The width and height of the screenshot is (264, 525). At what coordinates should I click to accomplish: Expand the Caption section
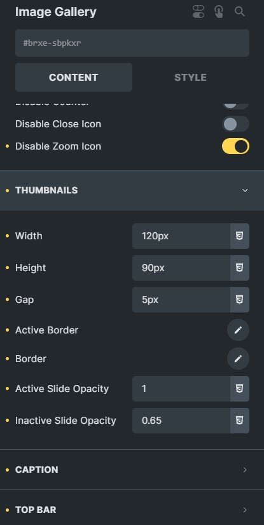tap(132, 470)
